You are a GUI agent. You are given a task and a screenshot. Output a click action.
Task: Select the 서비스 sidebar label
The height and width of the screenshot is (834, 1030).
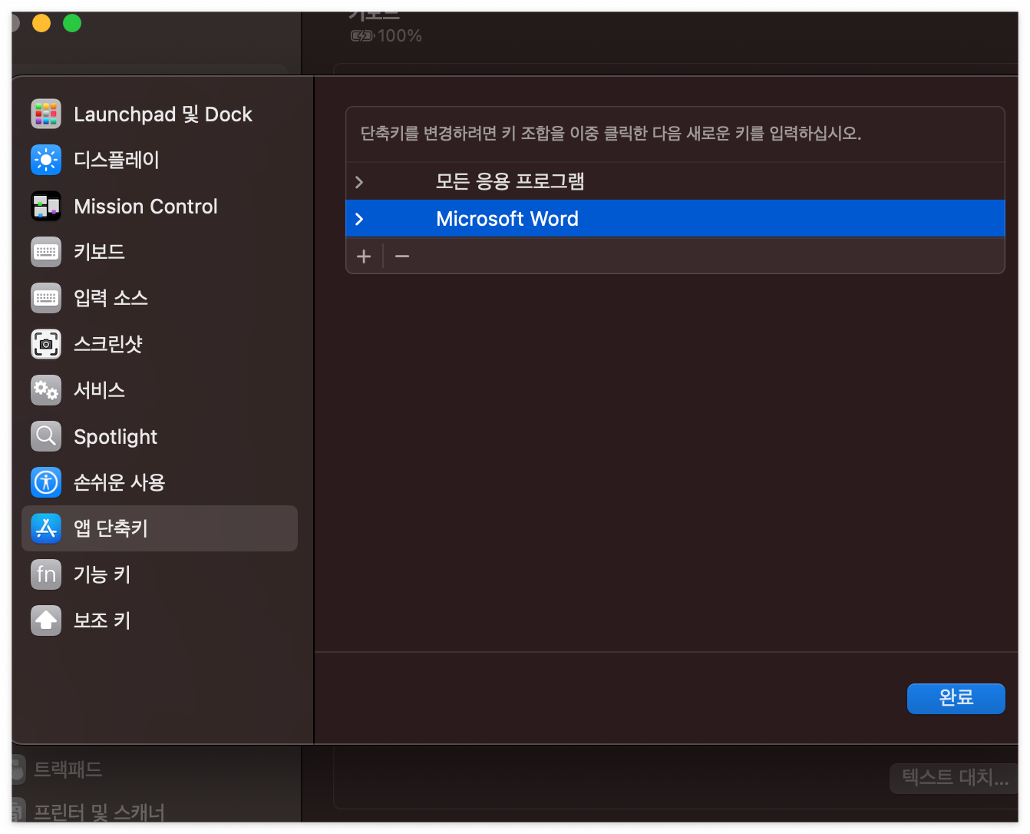pos(99,390)
